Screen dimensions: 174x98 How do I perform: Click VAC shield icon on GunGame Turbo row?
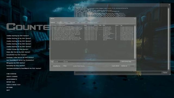52,35
